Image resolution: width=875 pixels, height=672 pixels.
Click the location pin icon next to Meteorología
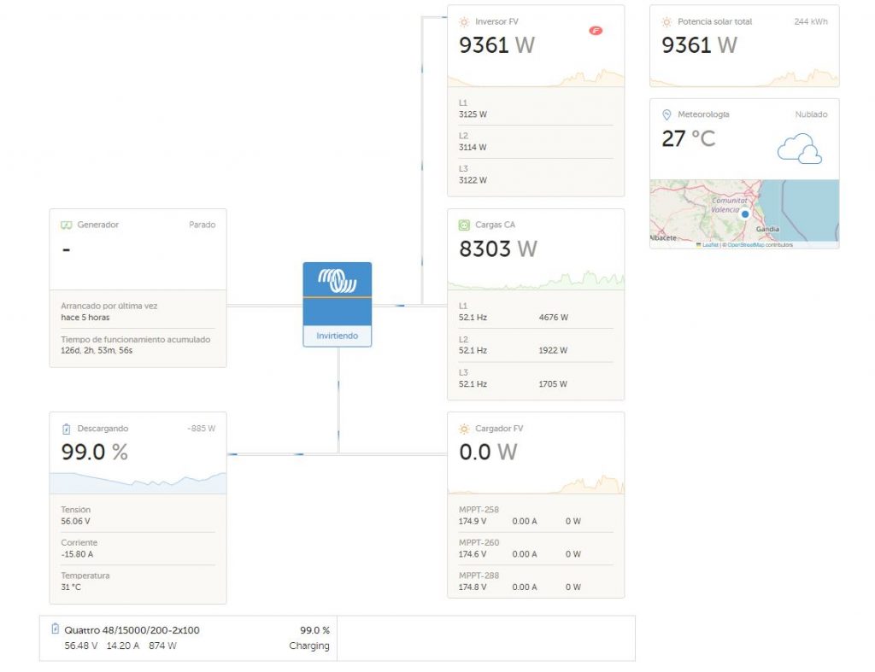click(667, 114)
